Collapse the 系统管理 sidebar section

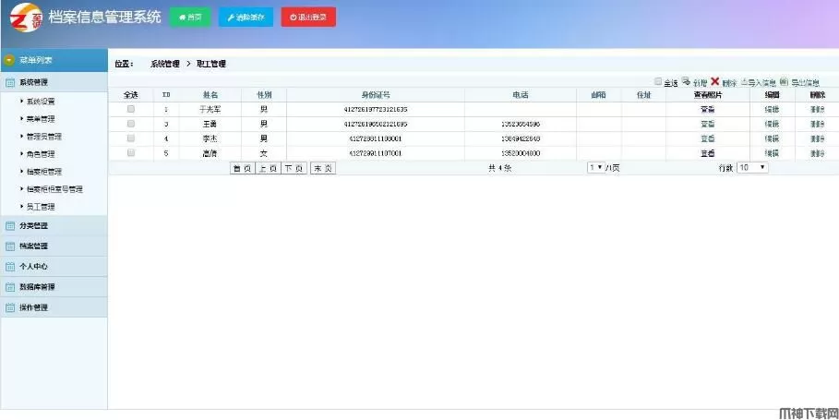54,82
